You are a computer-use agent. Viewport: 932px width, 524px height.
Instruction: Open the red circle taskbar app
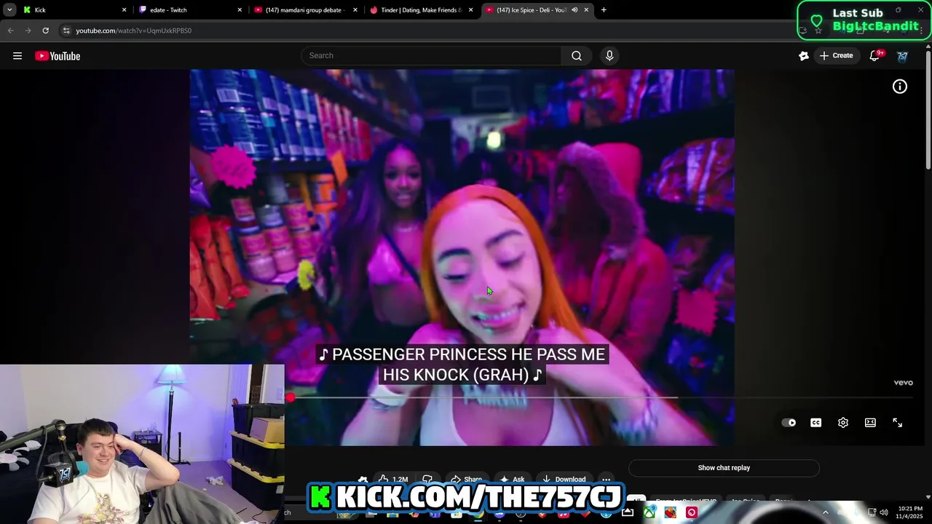[x=692, y=512]
